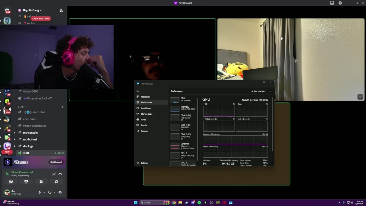Open Spotify from taskbar
Image resolution: width=366 pixels, height=206 pixels.
(199, 203)
